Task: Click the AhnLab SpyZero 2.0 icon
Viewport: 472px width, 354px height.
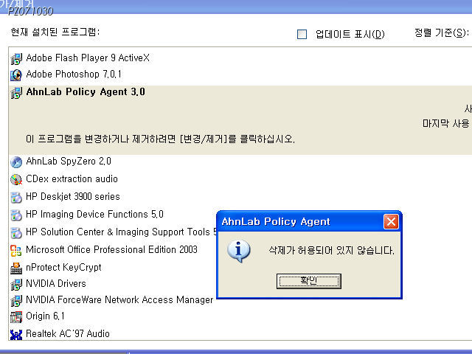Action: (x=16, y=162)
